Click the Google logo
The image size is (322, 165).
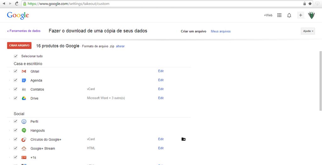(18, 16)
